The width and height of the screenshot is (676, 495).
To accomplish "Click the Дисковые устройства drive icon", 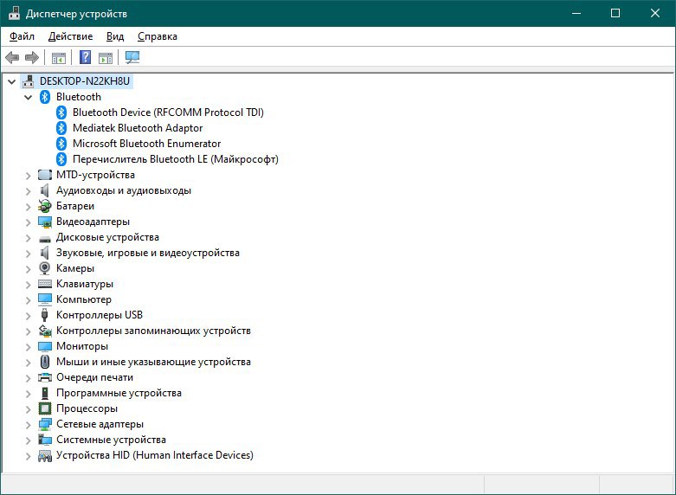I will (45, 238).
